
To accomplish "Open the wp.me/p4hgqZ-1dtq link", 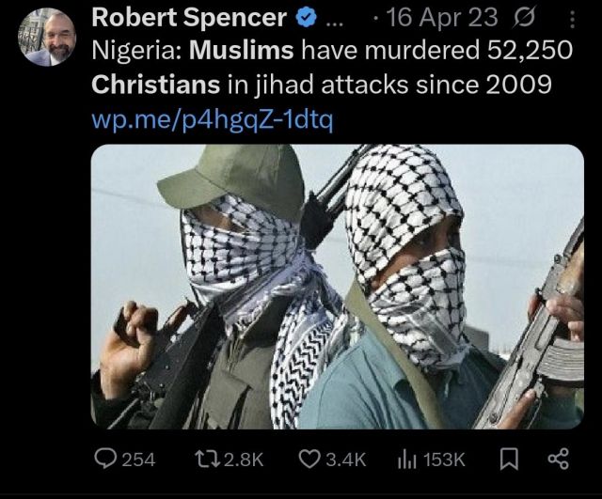I will coord(212,119).
